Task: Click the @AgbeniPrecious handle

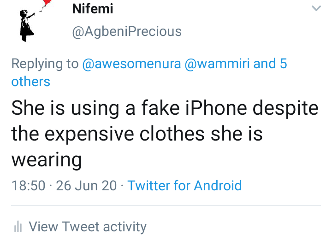Action: (x=127, y=31)
